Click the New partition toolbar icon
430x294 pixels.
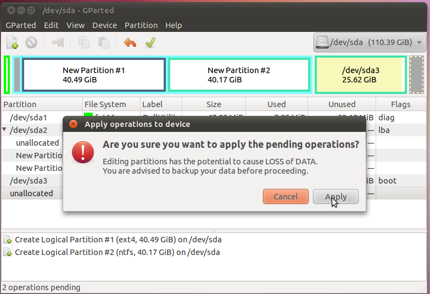(x=12, y=42)
